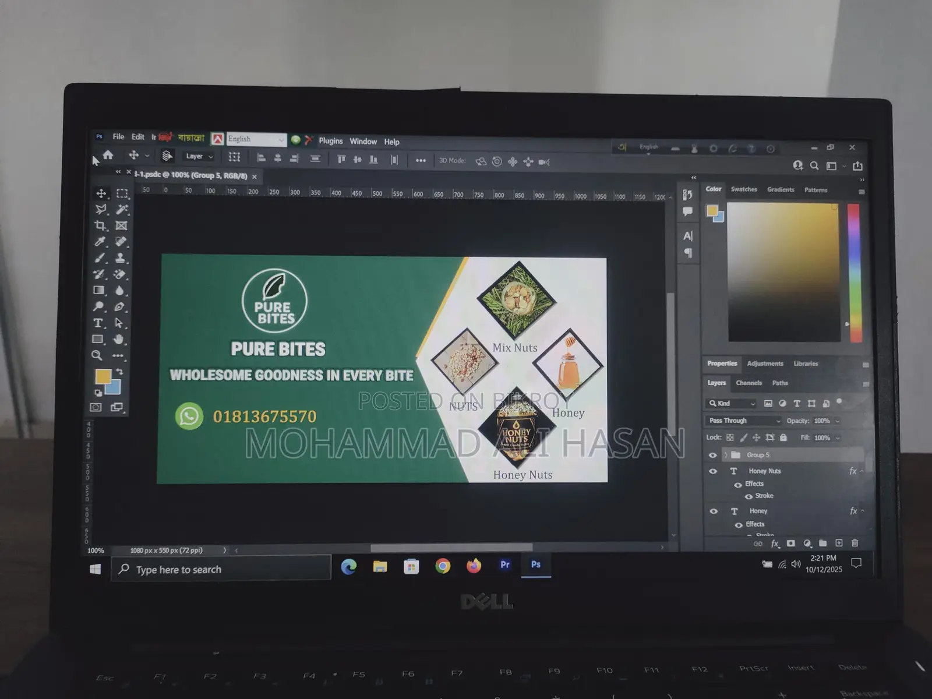932x699 pixels.
Task: Open the Edit Toolbar three-dots button
Action: click(x=118, y=355)
